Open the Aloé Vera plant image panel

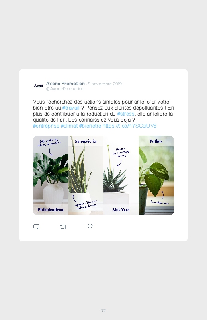(121, 175)
